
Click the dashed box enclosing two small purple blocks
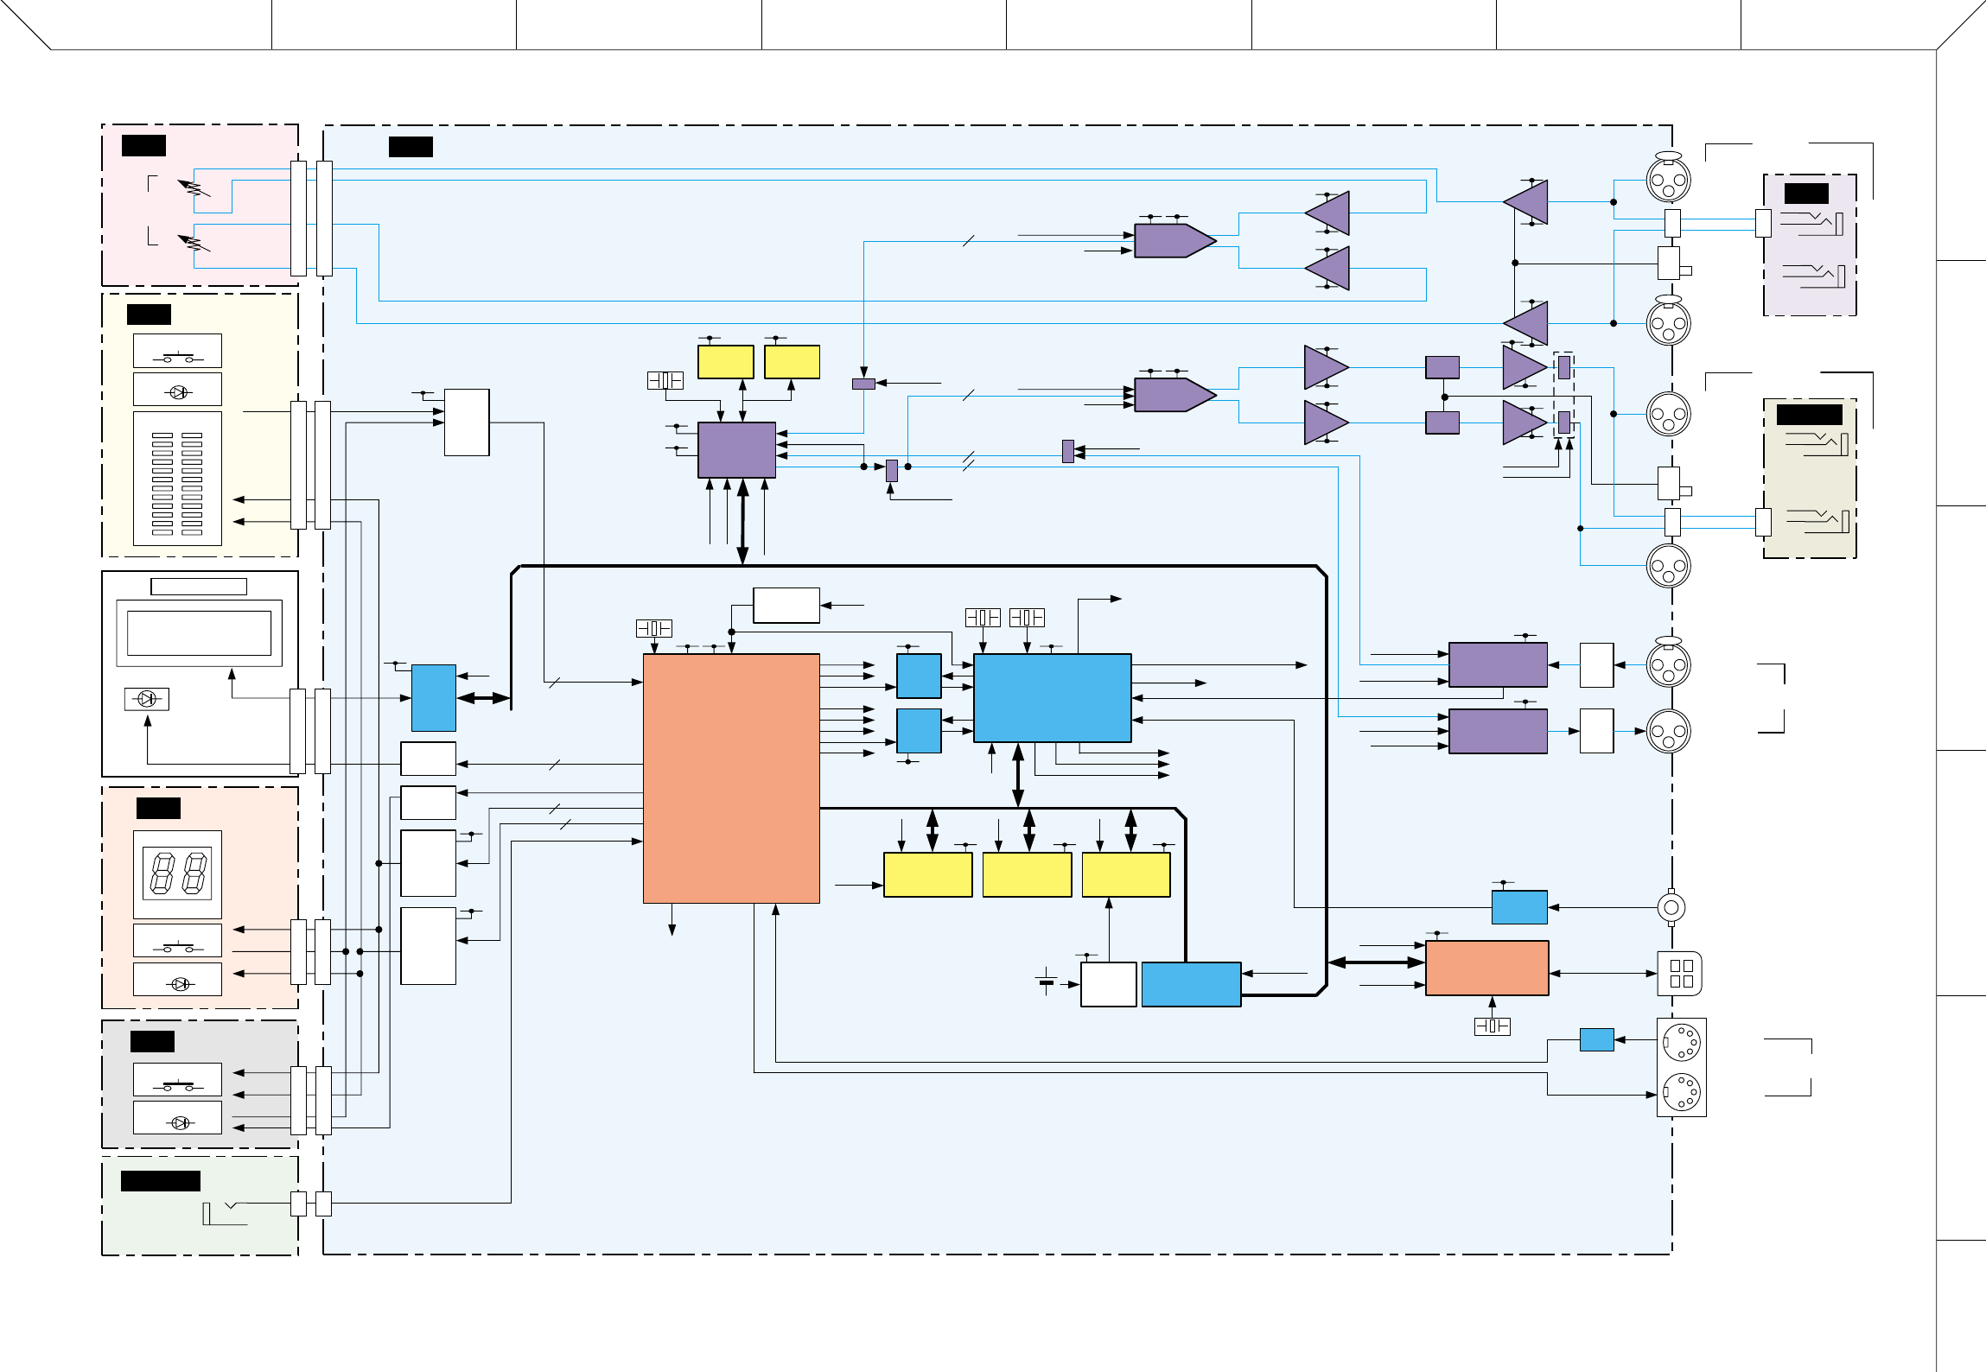tap(1563, 395)
